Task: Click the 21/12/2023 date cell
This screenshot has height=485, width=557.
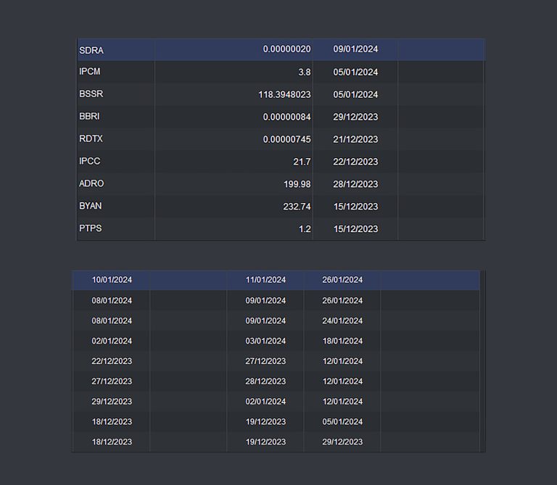Action: click(x=355, y=139)
